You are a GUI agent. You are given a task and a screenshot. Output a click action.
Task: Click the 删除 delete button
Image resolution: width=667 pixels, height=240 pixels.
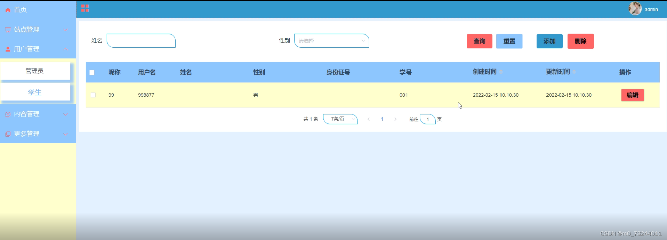[x=580, y=41]
